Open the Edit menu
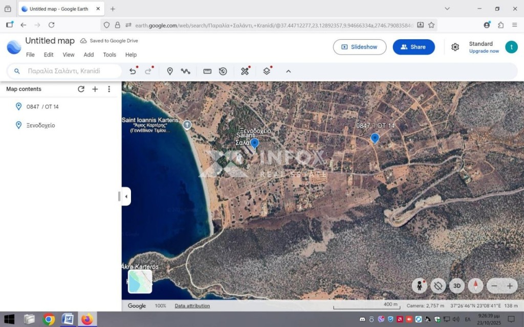The width and height of the screenshot is (524, 327). tap(49, 55)
